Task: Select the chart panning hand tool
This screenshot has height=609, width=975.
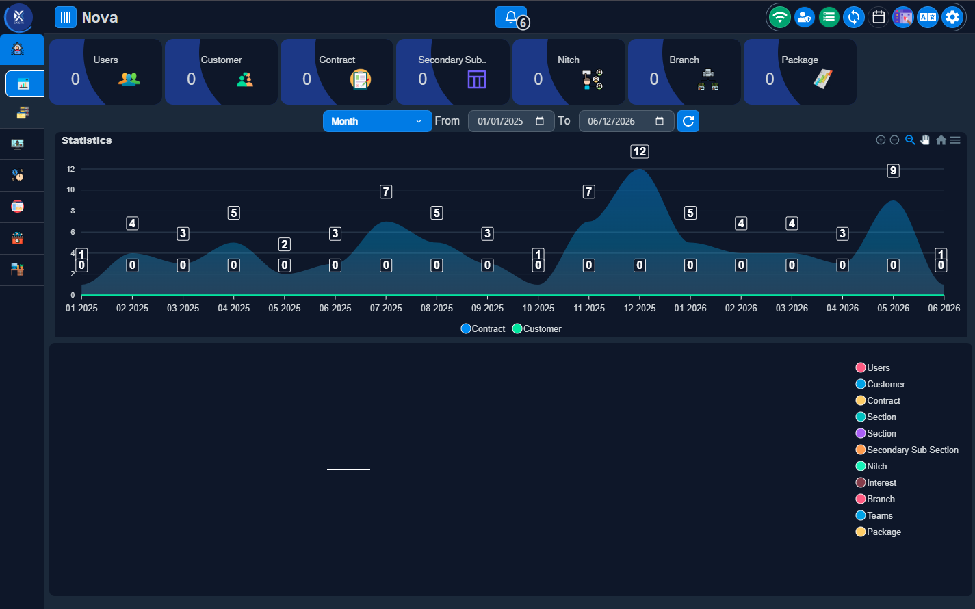Action: pos(925,140)
